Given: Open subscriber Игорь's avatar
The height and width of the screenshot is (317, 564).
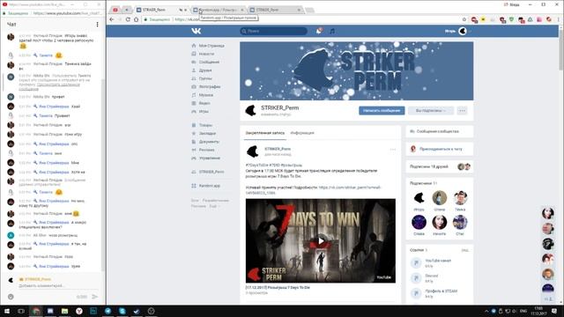Looking at the screenshot, I should 419,198.
